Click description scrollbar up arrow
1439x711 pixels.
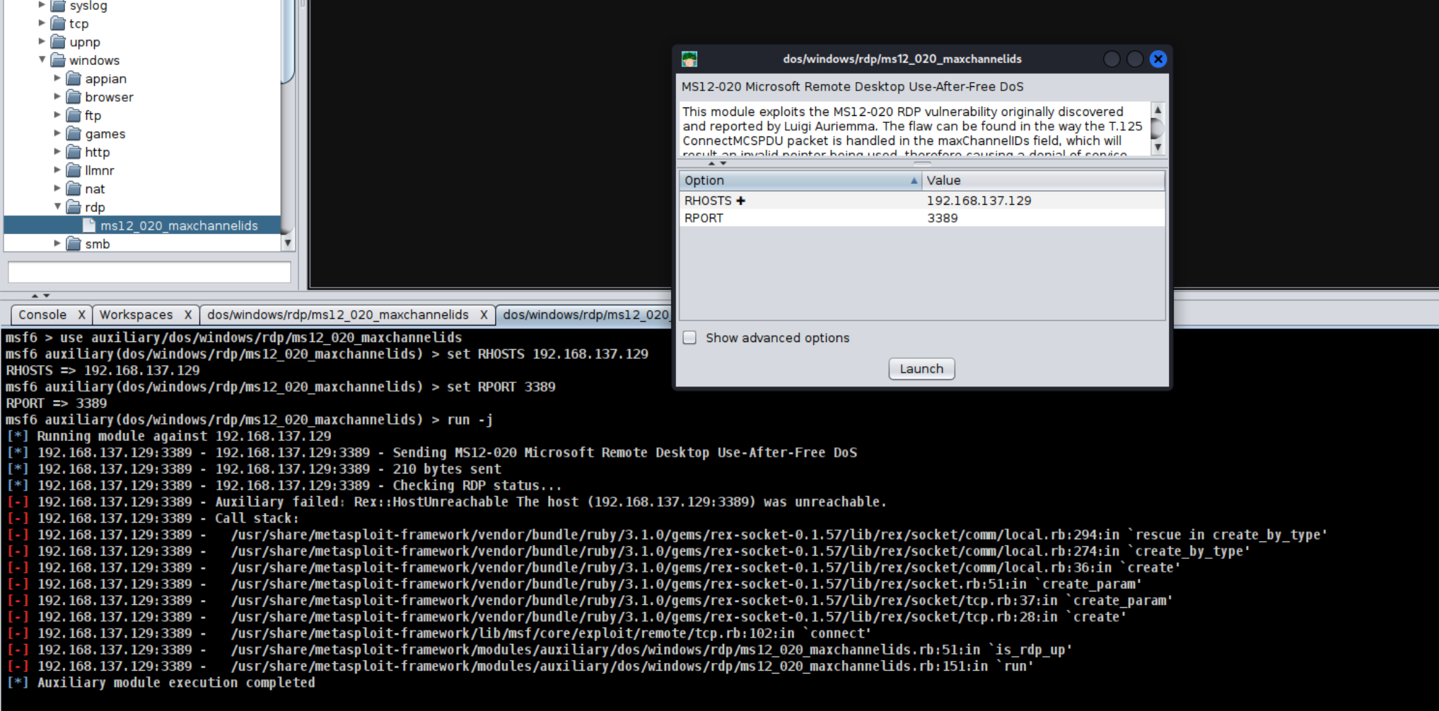[1158, 110]
